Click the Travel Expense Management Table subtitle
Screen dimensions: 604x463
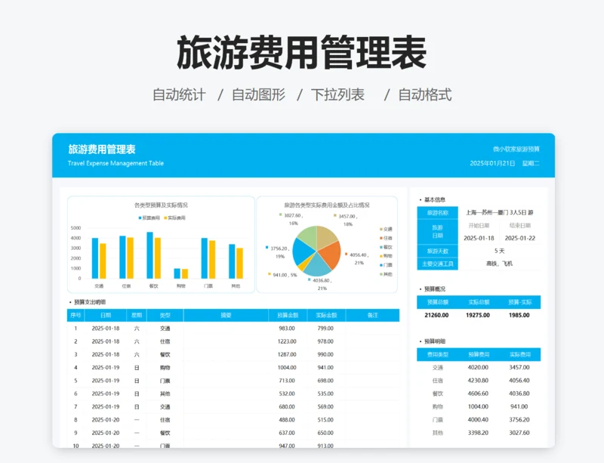pos(116,163)
